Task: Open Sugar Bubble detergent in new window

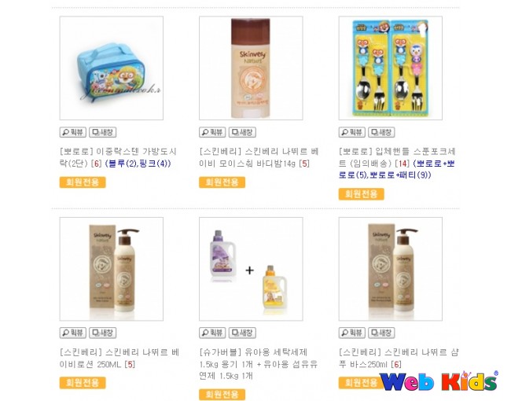Action: coord(242,333)
